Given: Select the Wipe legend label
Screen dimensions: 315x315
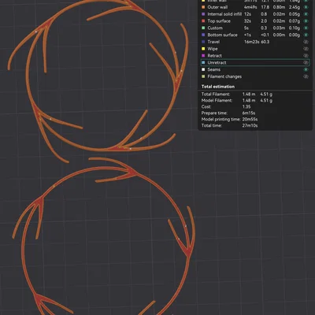Looking at the screenshot, I should coord(213,49).
